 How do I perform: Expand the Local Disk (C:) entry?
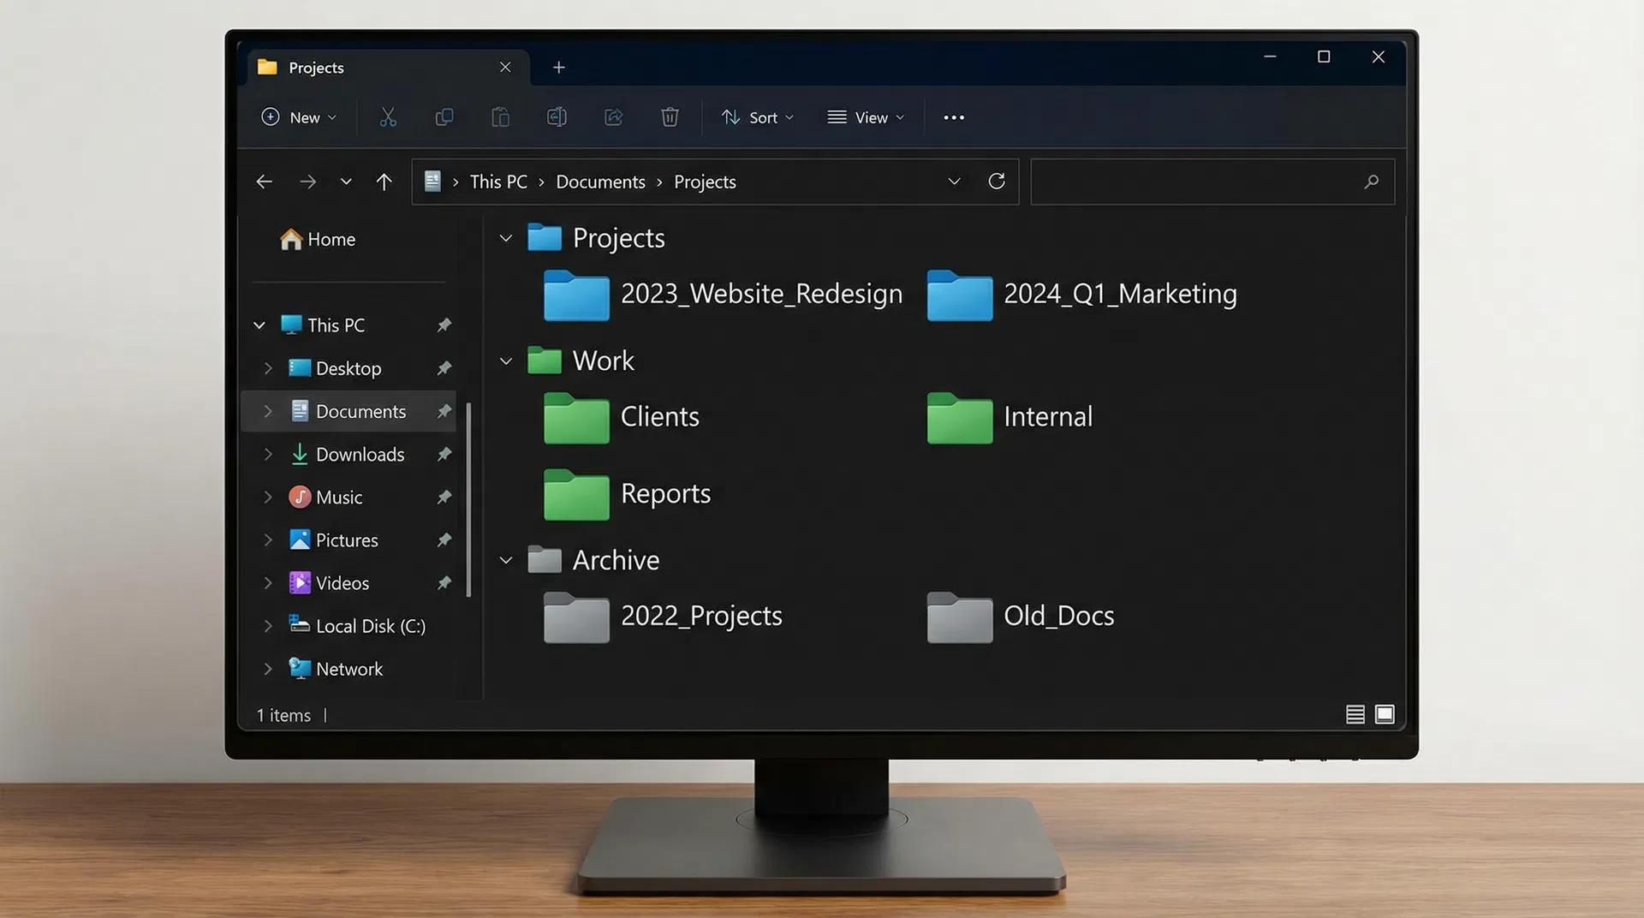tap(268, 626)
